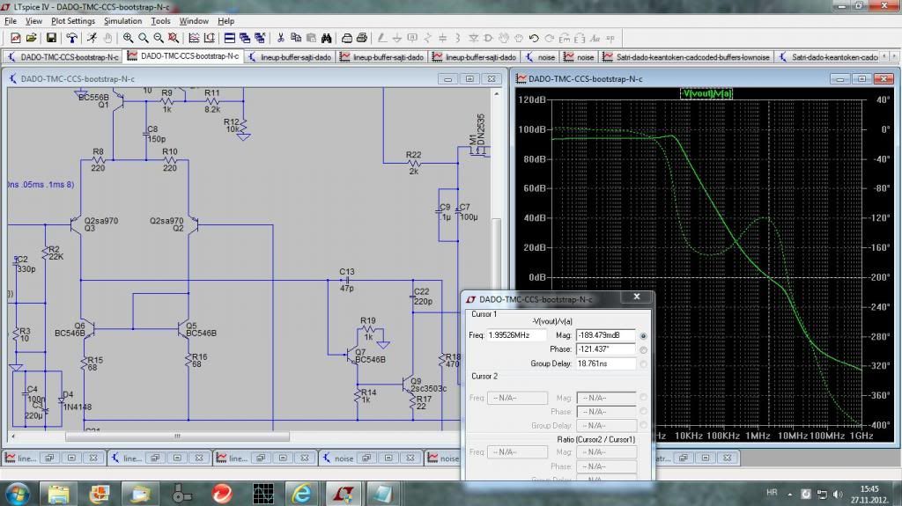
Task: Select the Cursor 1 Mag radio button
Action: [x=643, y=335]
